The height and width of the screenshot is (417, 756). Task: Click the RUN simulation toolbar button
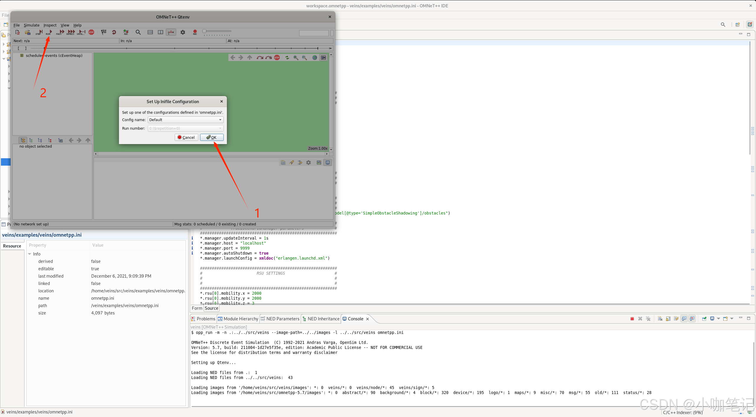[x=49, y=32]
